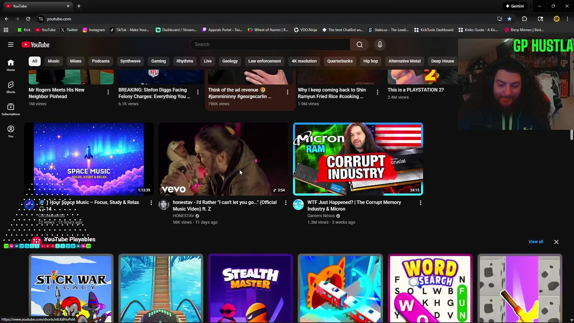The image size is (574, 323).
Task: Open the Gemini button in title bar
Action: tap(514, 6)
